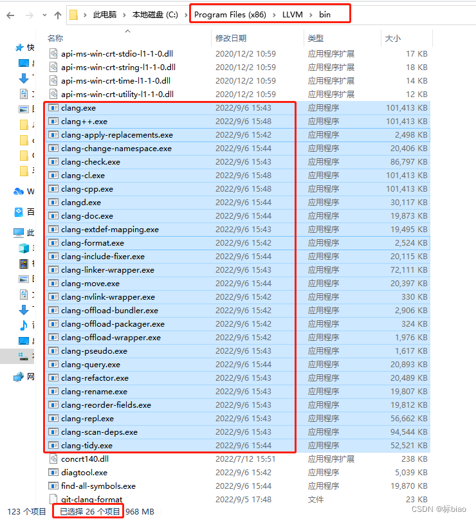Select the clang-tidy.exe icon
The image size is (476, 519).
point(53,446)
